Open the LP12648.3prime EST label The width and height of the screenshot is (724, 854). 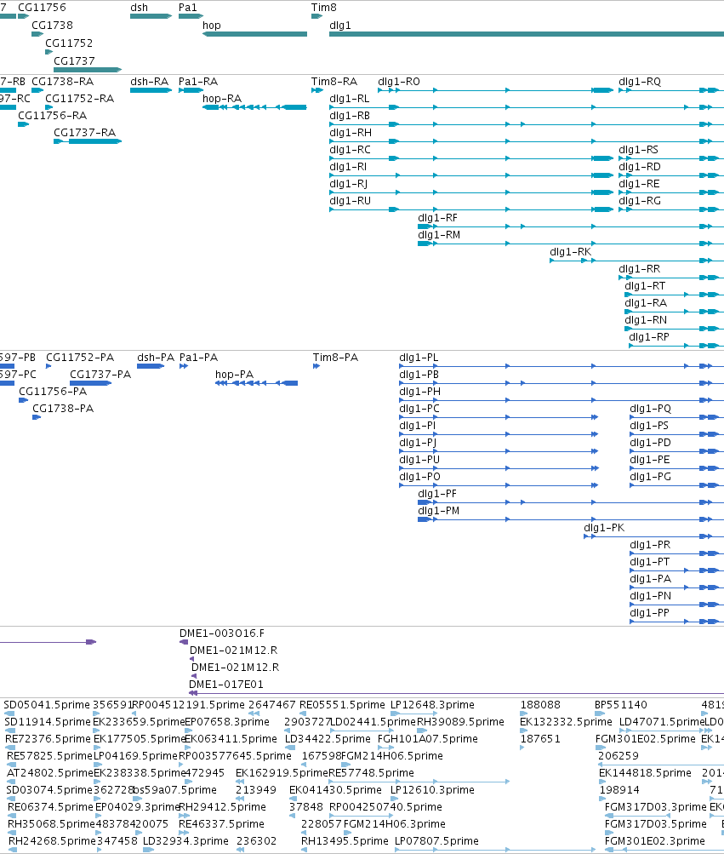432,705
